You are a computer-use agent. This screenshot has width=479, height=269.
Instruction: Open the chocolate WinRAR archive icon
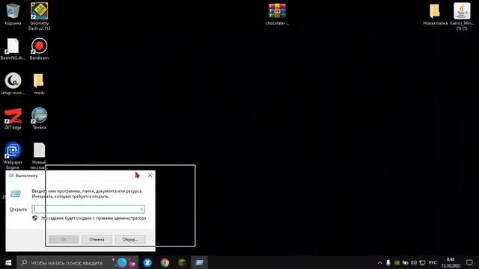click(277, 14)
